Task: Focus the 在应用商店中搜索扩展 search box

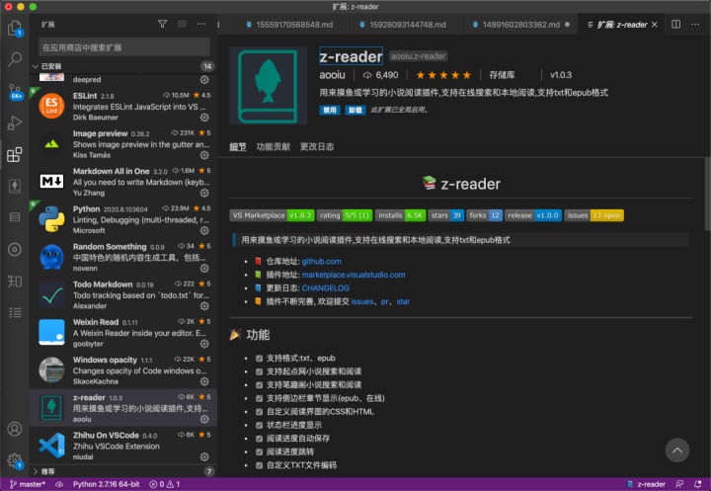Action: pos(124,47)
